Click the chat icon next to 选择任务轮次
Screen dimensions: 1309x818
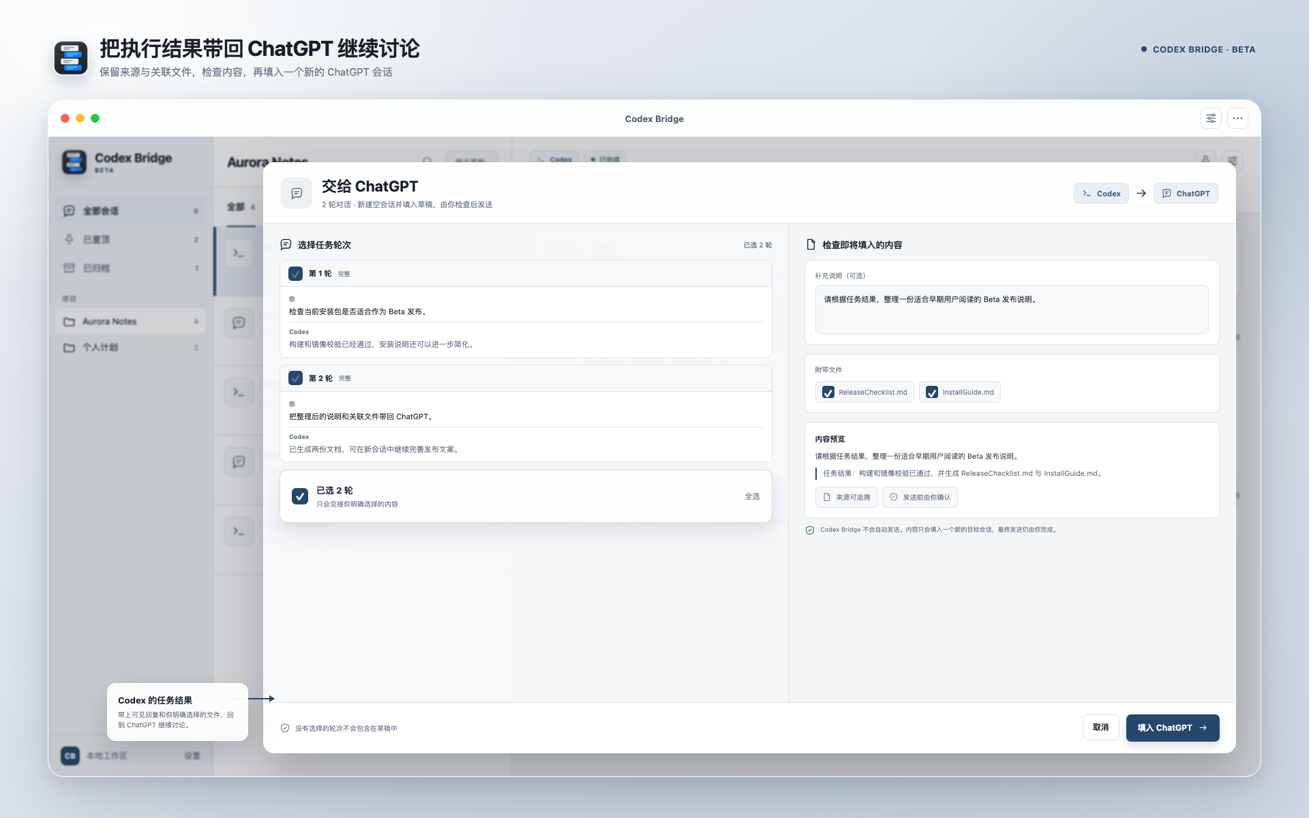[x=286, y=245]
